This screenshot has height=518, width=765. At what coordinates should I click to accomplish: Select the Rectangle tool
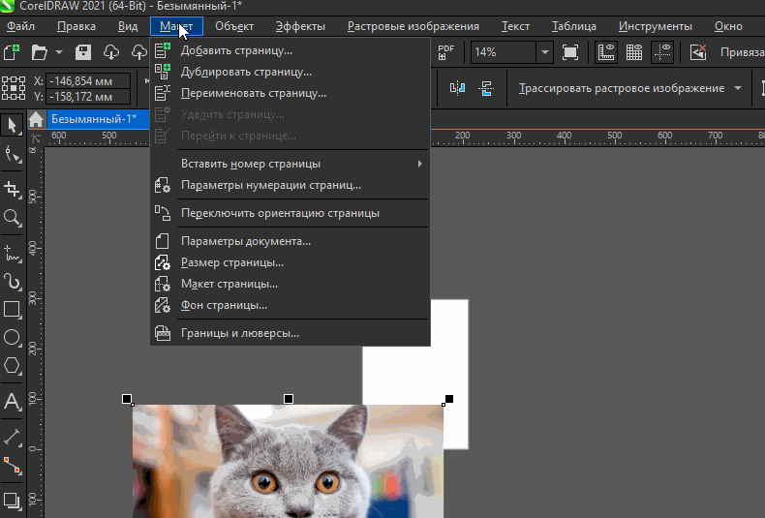(x=13, y=310)
